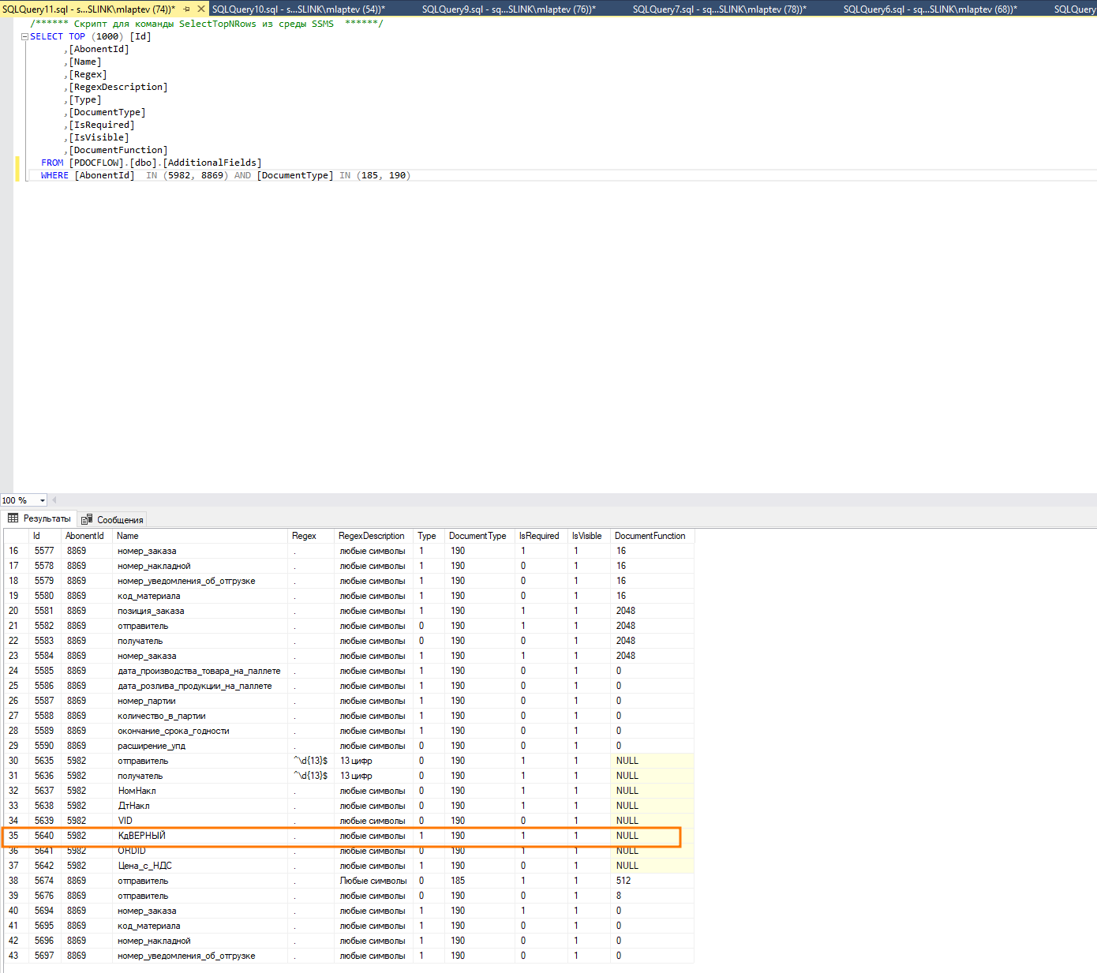Click the НомНакл name cell

click(x=201, y=791)
